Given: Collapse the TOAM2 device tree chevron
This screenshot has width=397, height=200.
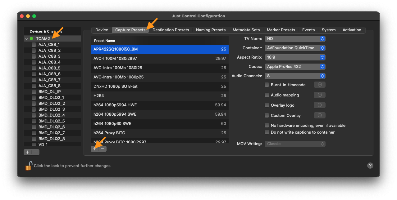Looking at the screenshot, I should pyautogui.click(x=27, y=39).
